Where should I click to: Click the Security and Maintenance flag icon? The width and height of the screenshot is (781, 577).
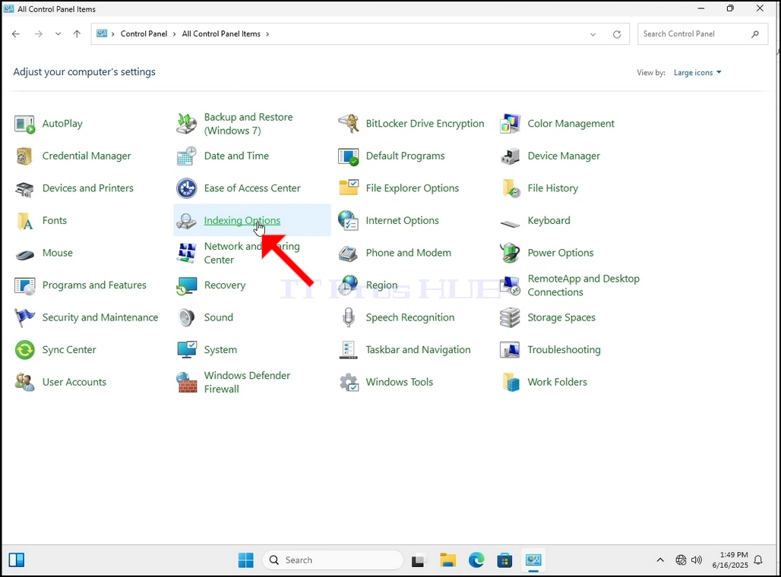click(24, 317)
